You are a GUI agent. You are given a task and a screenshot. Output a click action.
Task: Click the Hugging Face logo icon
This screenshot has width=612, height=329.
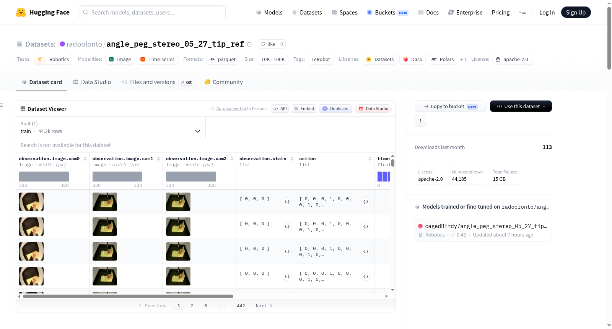[x=21, y=12]
